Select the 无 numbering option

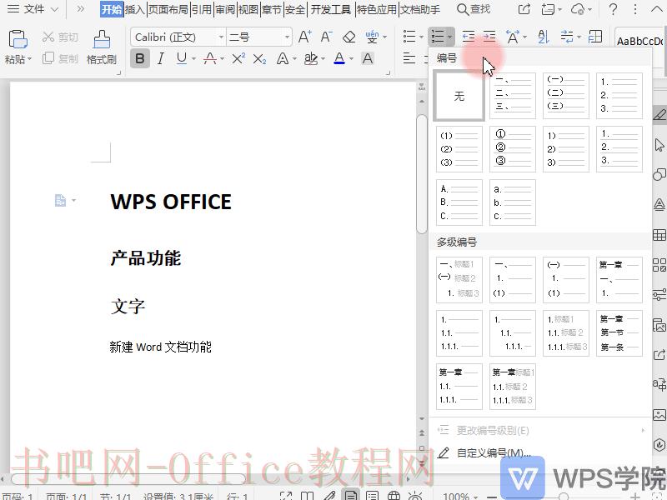click(x=459, y=96)
